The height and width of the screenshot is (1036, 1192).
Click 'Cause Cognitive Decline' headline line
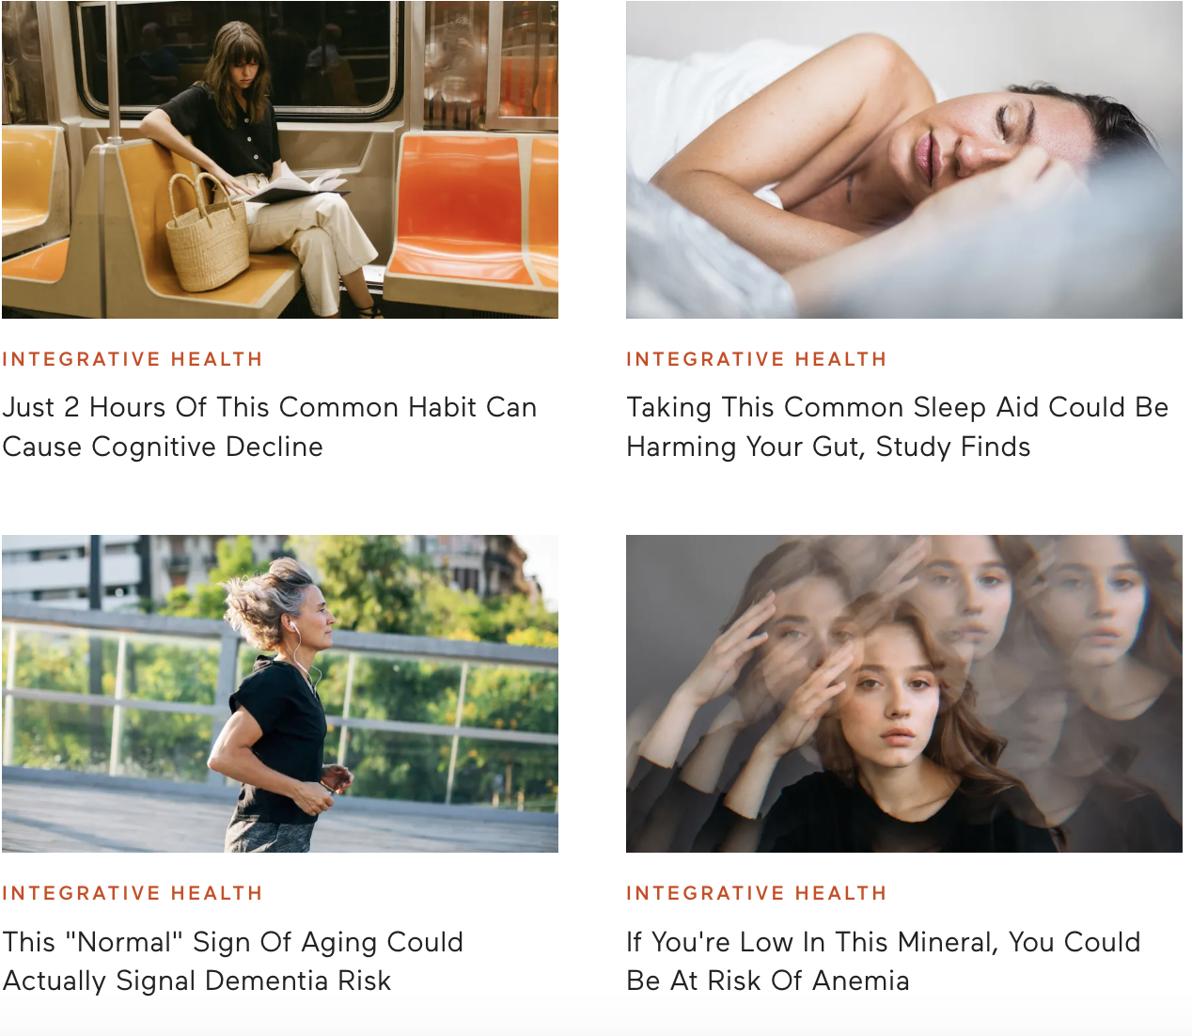163,447
